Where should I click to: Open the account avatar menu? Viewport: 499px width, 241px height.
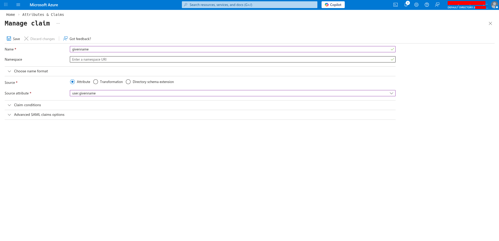[494, 4]
